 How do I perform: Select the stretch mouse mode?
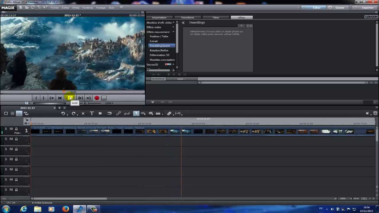tap(158, 113)
